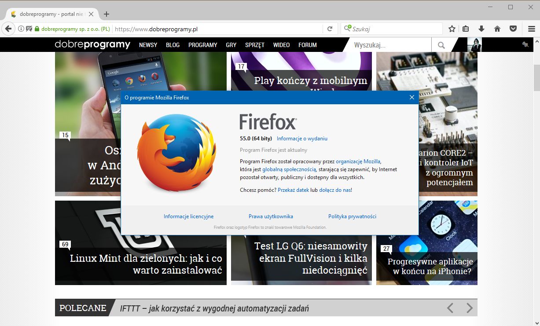The width and height of the screenshot is (540, 326).
Task: Close the About Mozilla Firefox dialog
Action: coord(412,98)
